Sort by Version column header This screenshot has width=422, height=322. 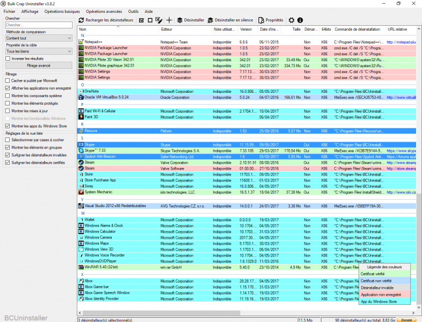pyautogui.click(x=248, y=30)
